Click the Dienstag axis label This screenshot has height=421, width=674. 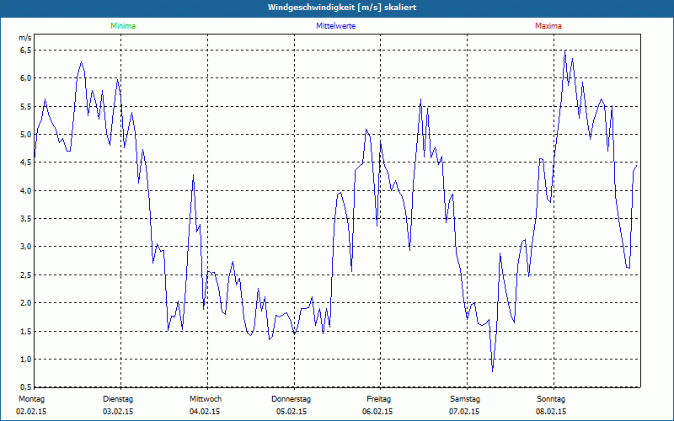coord(118,398)
